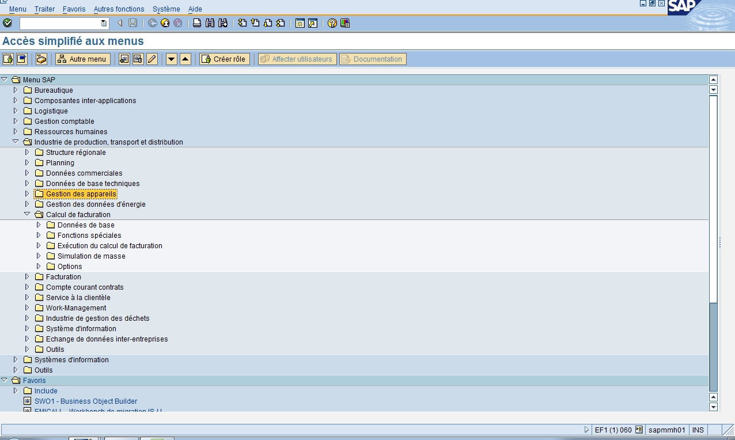735x440 pixels.
Task: Open the Aide menu
Action: 195,9
